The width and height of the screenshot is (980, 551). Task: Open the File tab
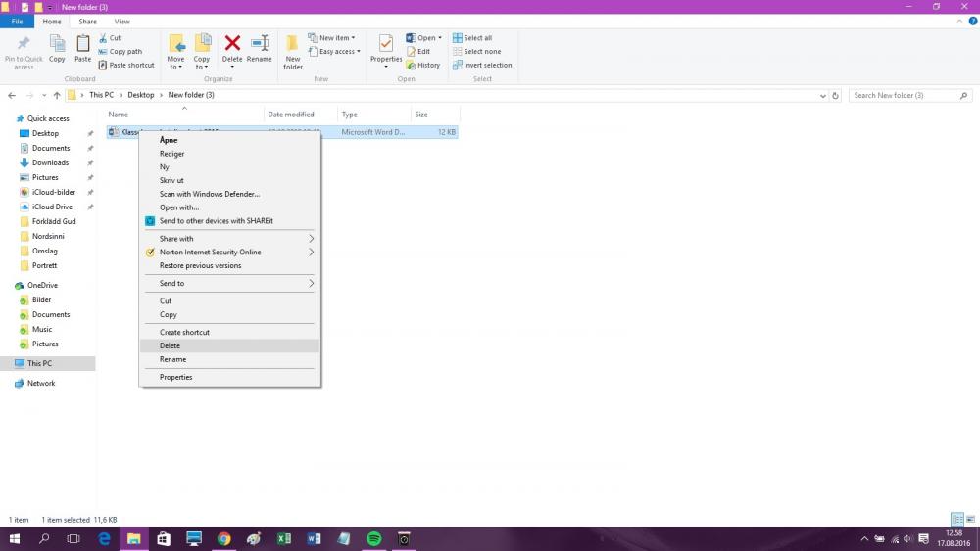tap(17, 22)
